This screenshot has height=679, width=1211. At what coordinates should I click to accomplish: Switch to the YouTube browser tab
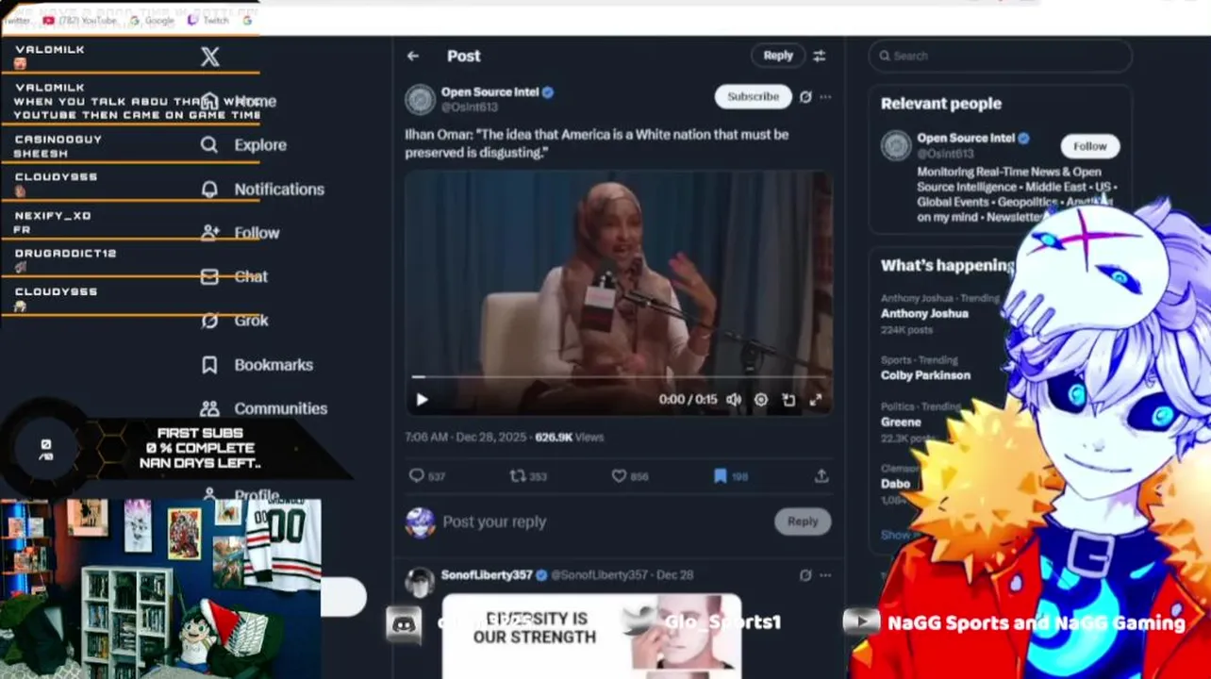coord(80,20)
